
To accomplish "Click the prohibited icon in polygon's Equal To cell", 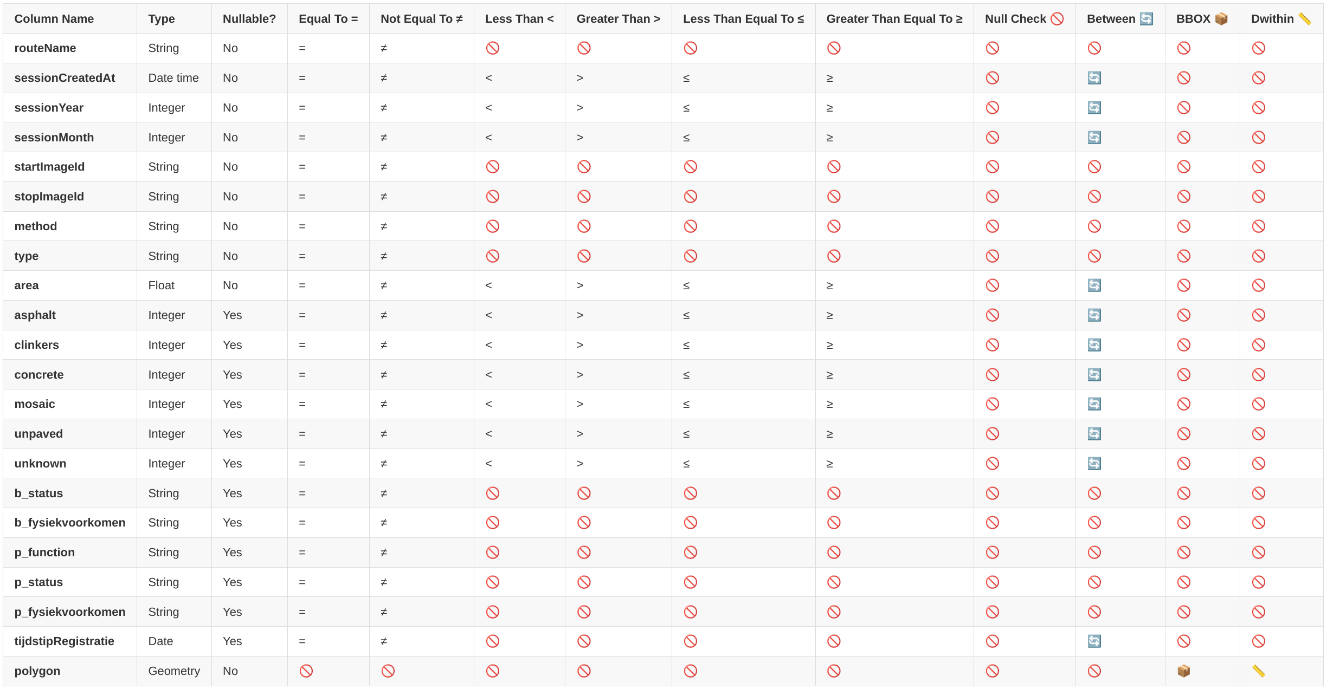I will (x=306, y=671).
